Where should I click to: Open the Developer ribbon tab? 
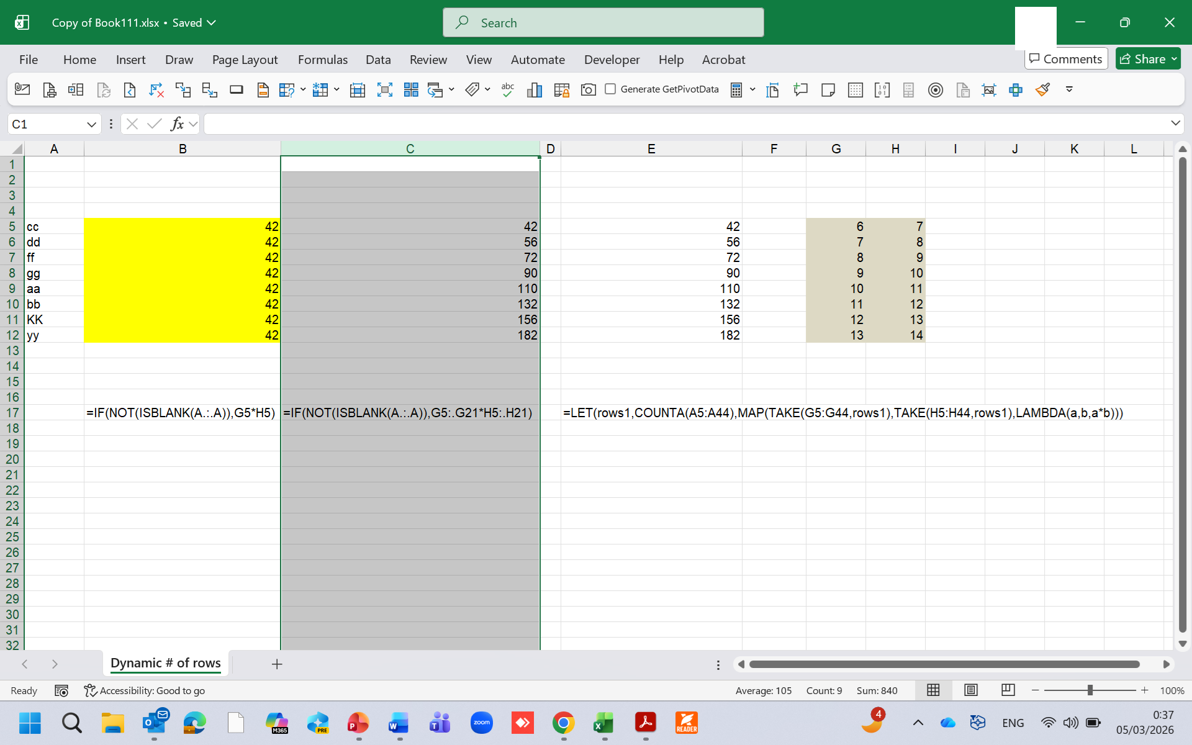pyautogui.click(x=612, y=60)
